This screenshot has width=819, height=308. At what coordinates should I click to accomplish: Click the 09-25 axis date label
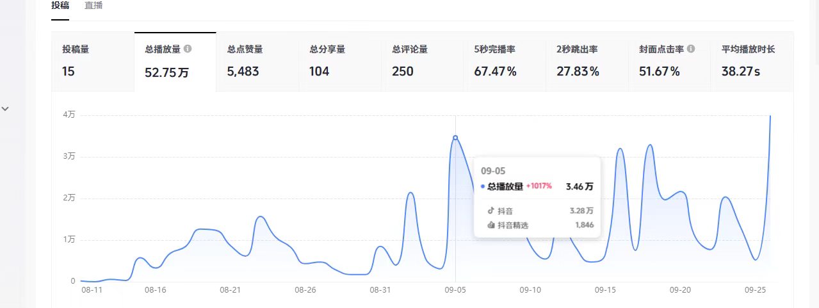point(755,290)
